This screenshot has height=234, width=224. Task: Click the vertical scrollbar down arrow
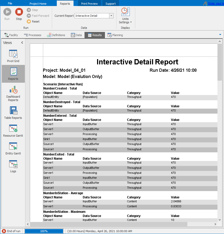pyautogui.click(x=220, y=220)
